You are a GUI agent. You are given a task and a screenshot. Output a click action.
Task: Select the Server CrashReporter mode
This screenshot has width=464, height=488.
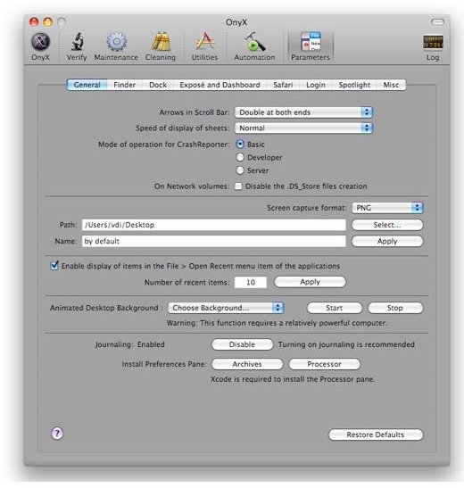tap(240, 170)
